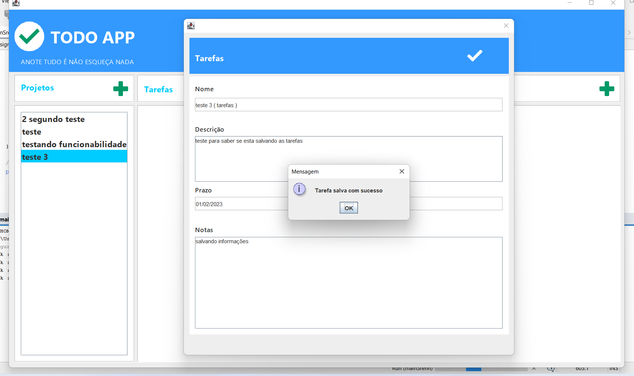This screenshot has width=634, height=376.
Task: Click inside the Nome text field
Action: 348,105
